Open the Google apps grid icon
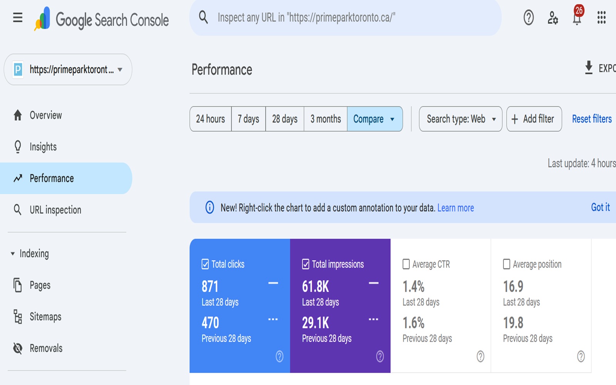616x385 pixels. click(x=601, y=18)
